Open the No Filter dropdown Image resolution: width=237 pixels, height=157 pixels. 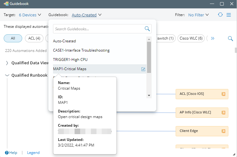198,15
